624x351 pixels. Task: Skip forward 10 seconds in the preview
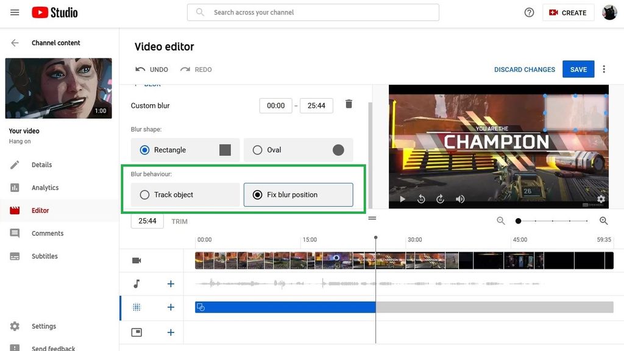[440, 199]
